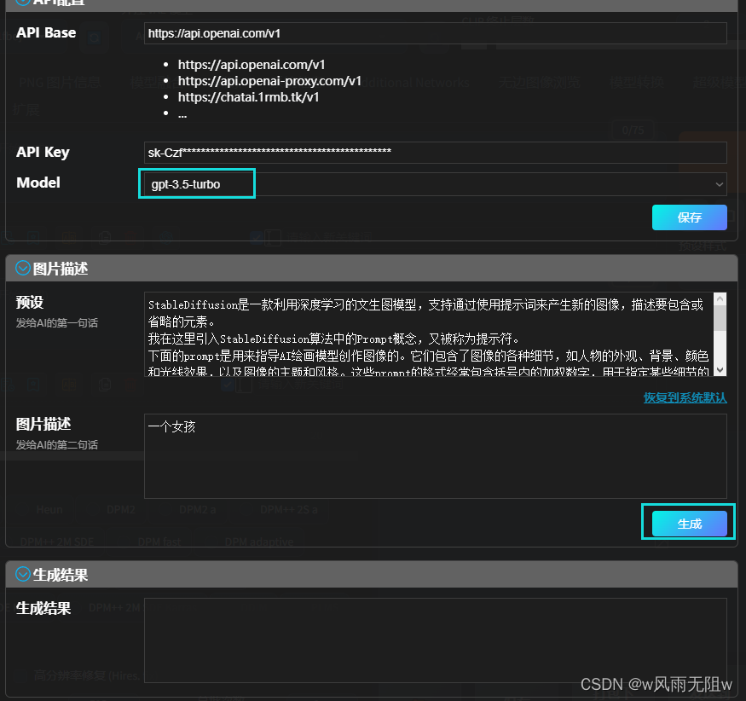746x701 pixels.
Task: Collapse the 生成结果 section chevron
Action: tap(22, 574)
